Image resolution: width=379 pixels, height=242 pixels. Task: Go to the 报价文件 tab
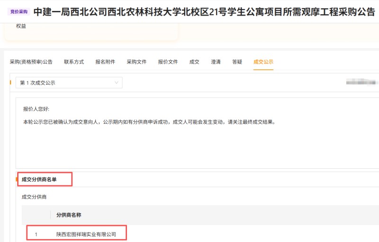[x=168, y=62]
